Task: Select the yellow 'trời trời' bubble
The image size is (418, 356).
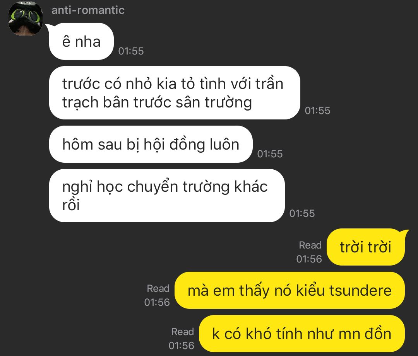Action: click(x=366, y=247)
